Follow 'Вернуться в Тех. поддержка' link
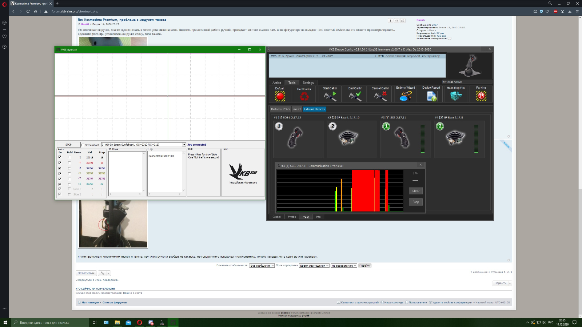This screenshot has height=327, width=582. [98, 280]
